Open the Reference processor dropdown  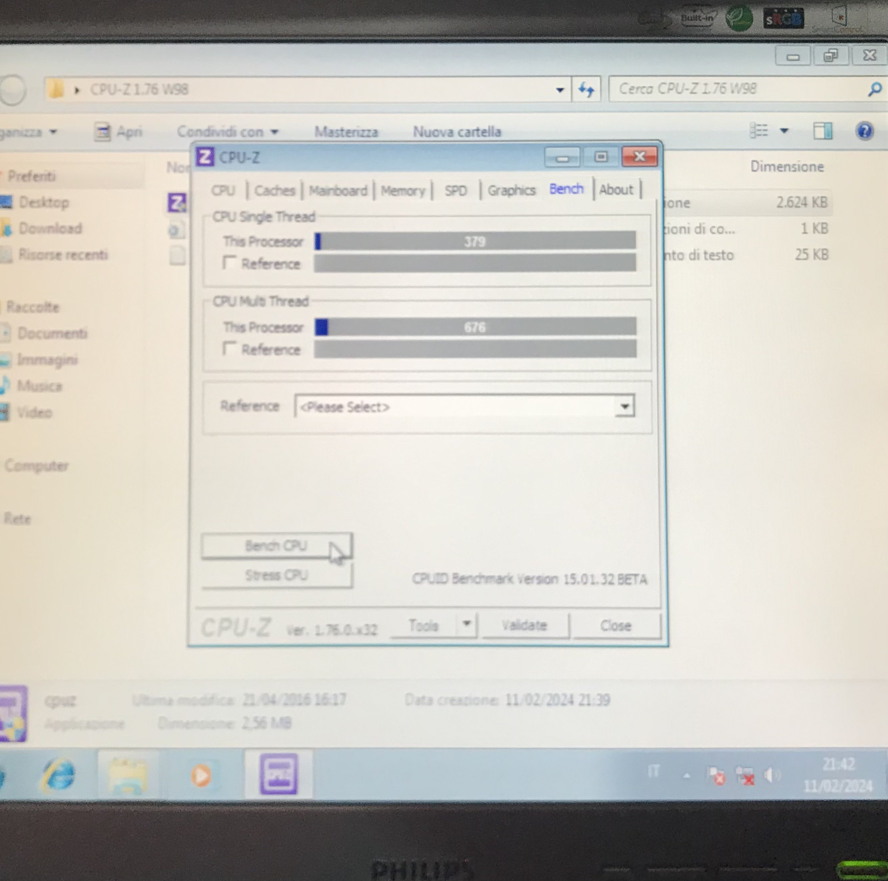click(x=624, y=406)
